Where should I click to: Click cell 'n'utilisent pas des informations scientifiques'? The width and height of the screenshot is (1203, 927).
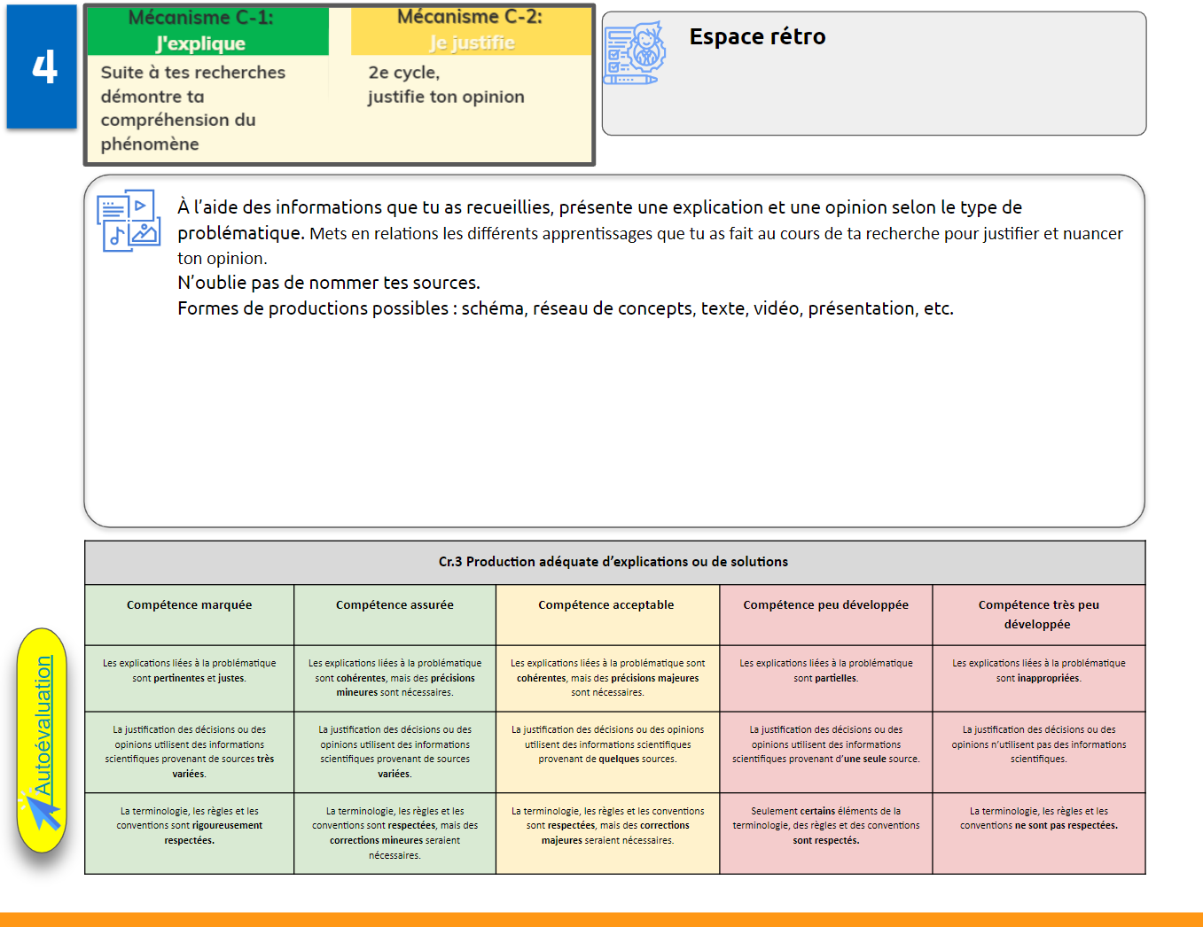pos(1039,752)
